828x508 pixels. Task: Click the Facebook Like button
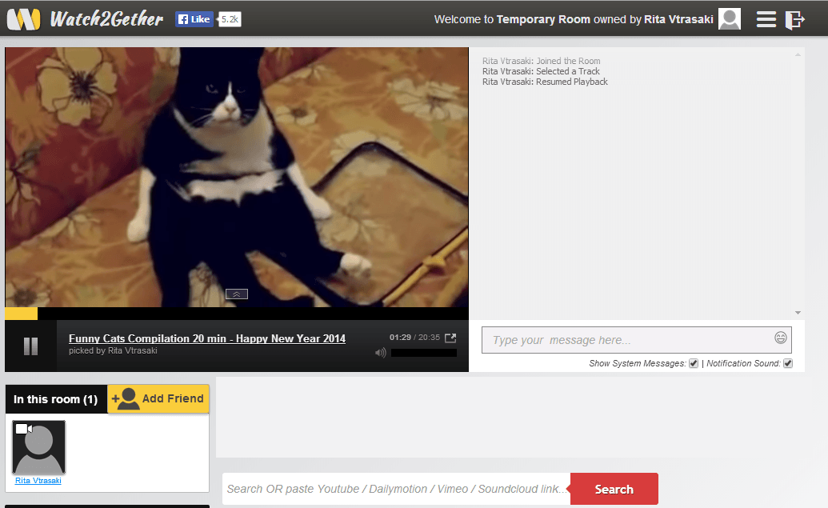[194, 19]
